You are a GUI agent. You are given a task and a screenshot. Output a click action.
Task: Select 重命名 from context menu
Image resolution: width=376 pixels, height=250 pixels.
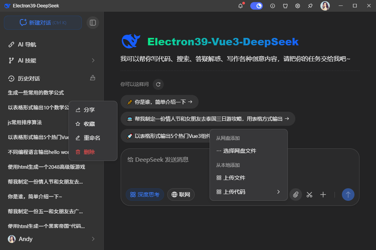click(x=92, y=138)
